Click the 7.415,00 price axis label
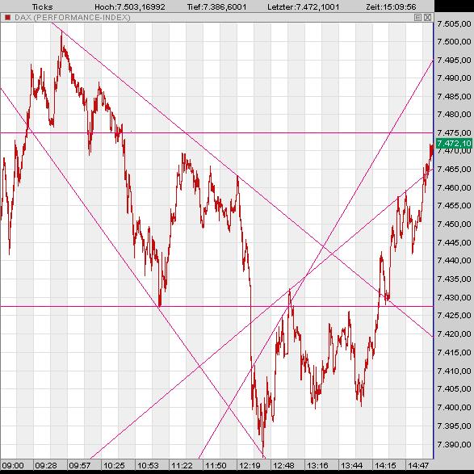The width and height of the screenshot is (474, 474). coord(454,353)
